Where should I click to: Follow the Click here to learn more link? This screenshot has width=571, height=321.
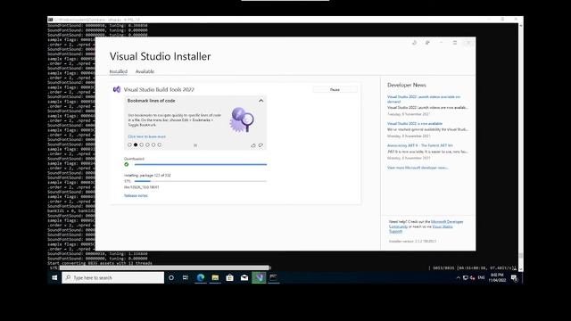pos(146,136)
